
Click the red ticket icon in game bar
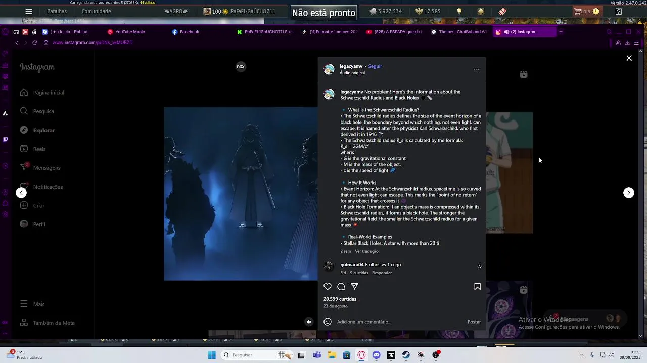pos(502,11)
